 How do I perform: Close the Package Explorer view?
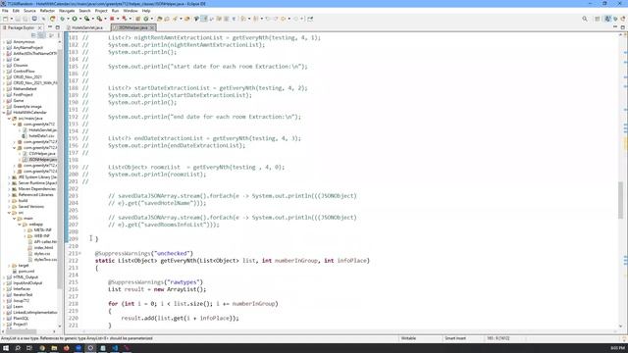click(39, 27)
